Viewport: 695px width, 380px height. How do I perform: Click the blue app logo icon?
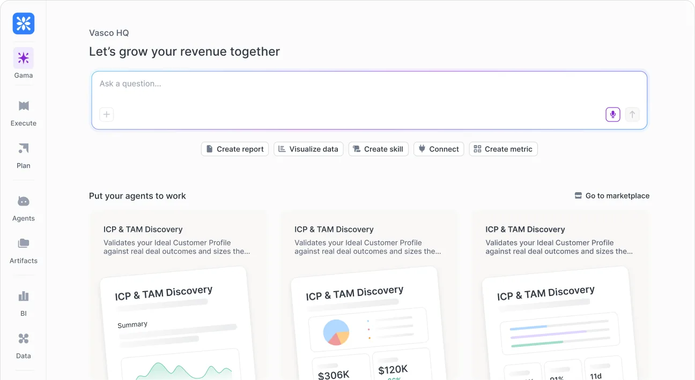click(24, 24)
